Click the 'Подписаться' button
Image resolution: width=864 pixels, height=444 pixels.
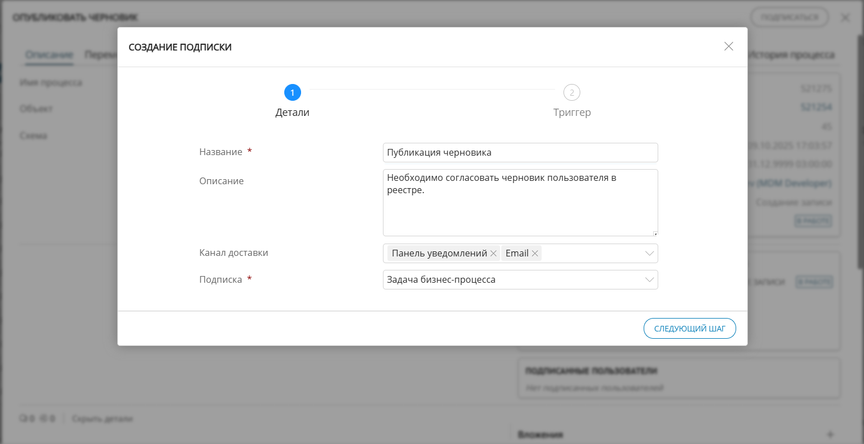pos(793,17)
